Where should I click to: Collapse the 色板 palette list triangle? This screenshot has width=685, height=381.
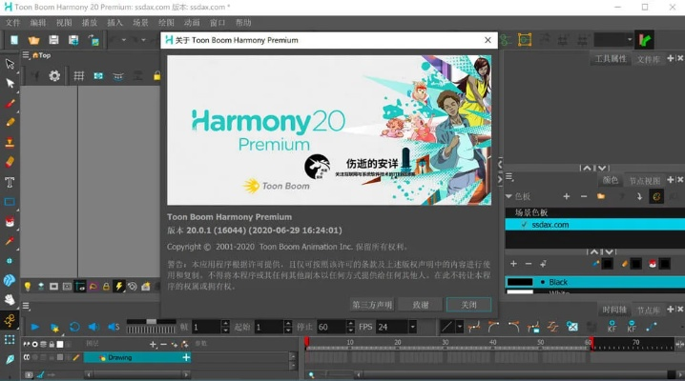(x=509, y=196)
